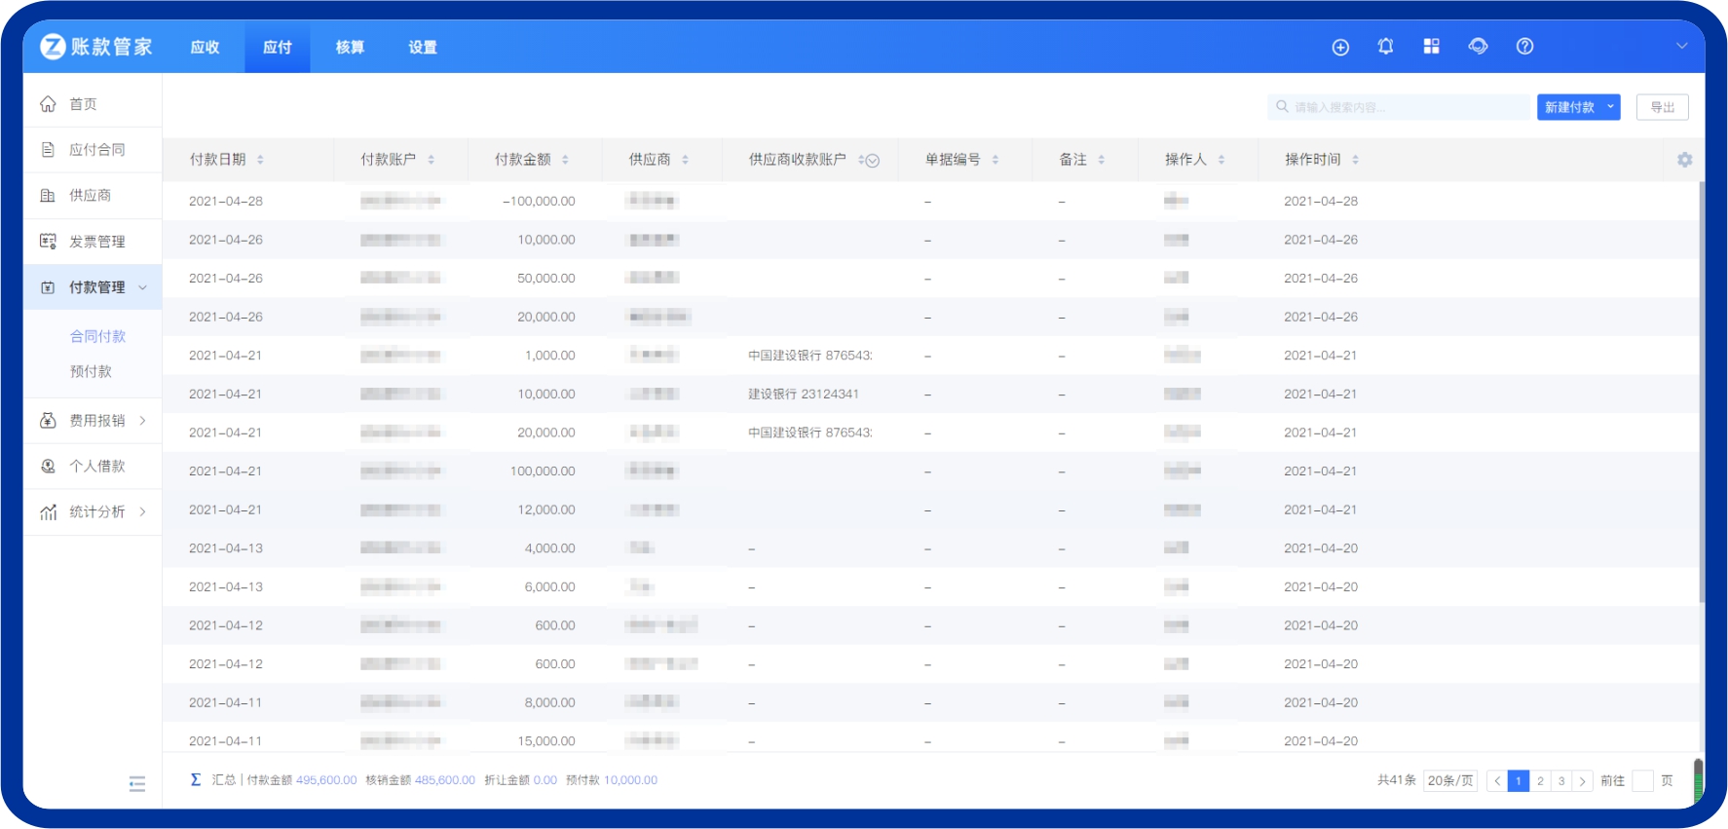The image size is (1728, 829).
Task: Click the customer service headset icon
Action: (x=1478, y=46)
